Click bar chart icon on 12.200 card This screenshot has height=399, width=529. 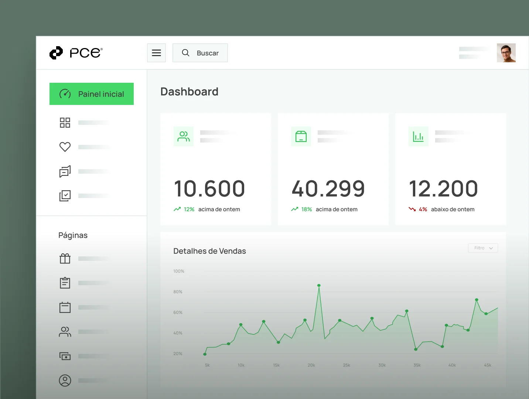(419, 136)
